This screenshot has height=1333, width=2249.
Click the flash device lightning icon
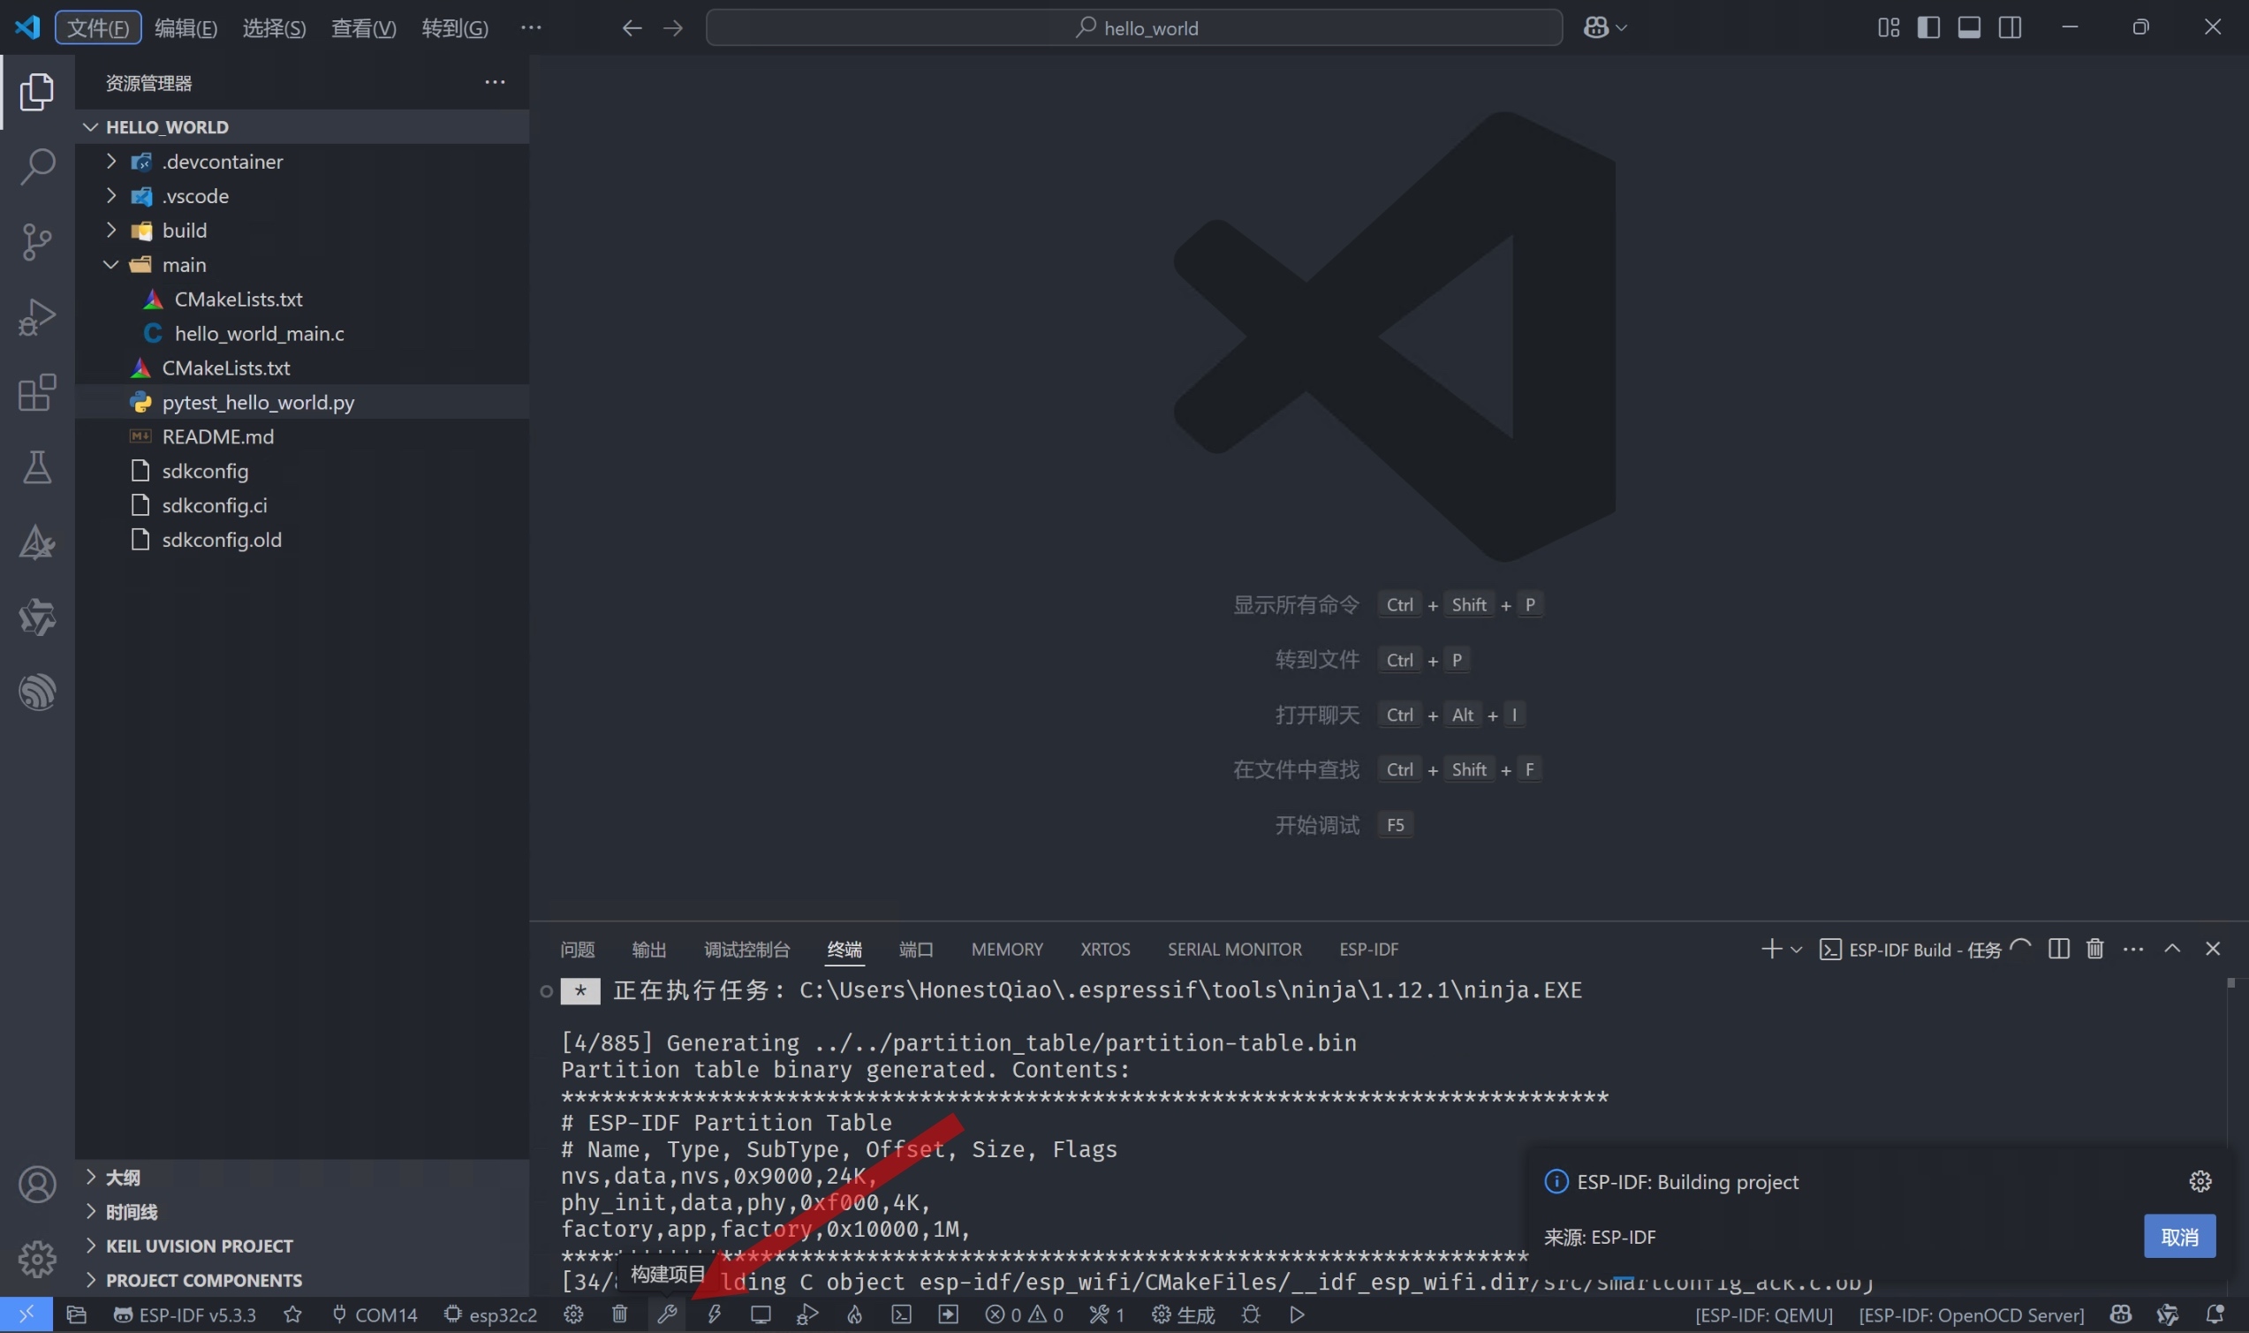[714, 1314]
